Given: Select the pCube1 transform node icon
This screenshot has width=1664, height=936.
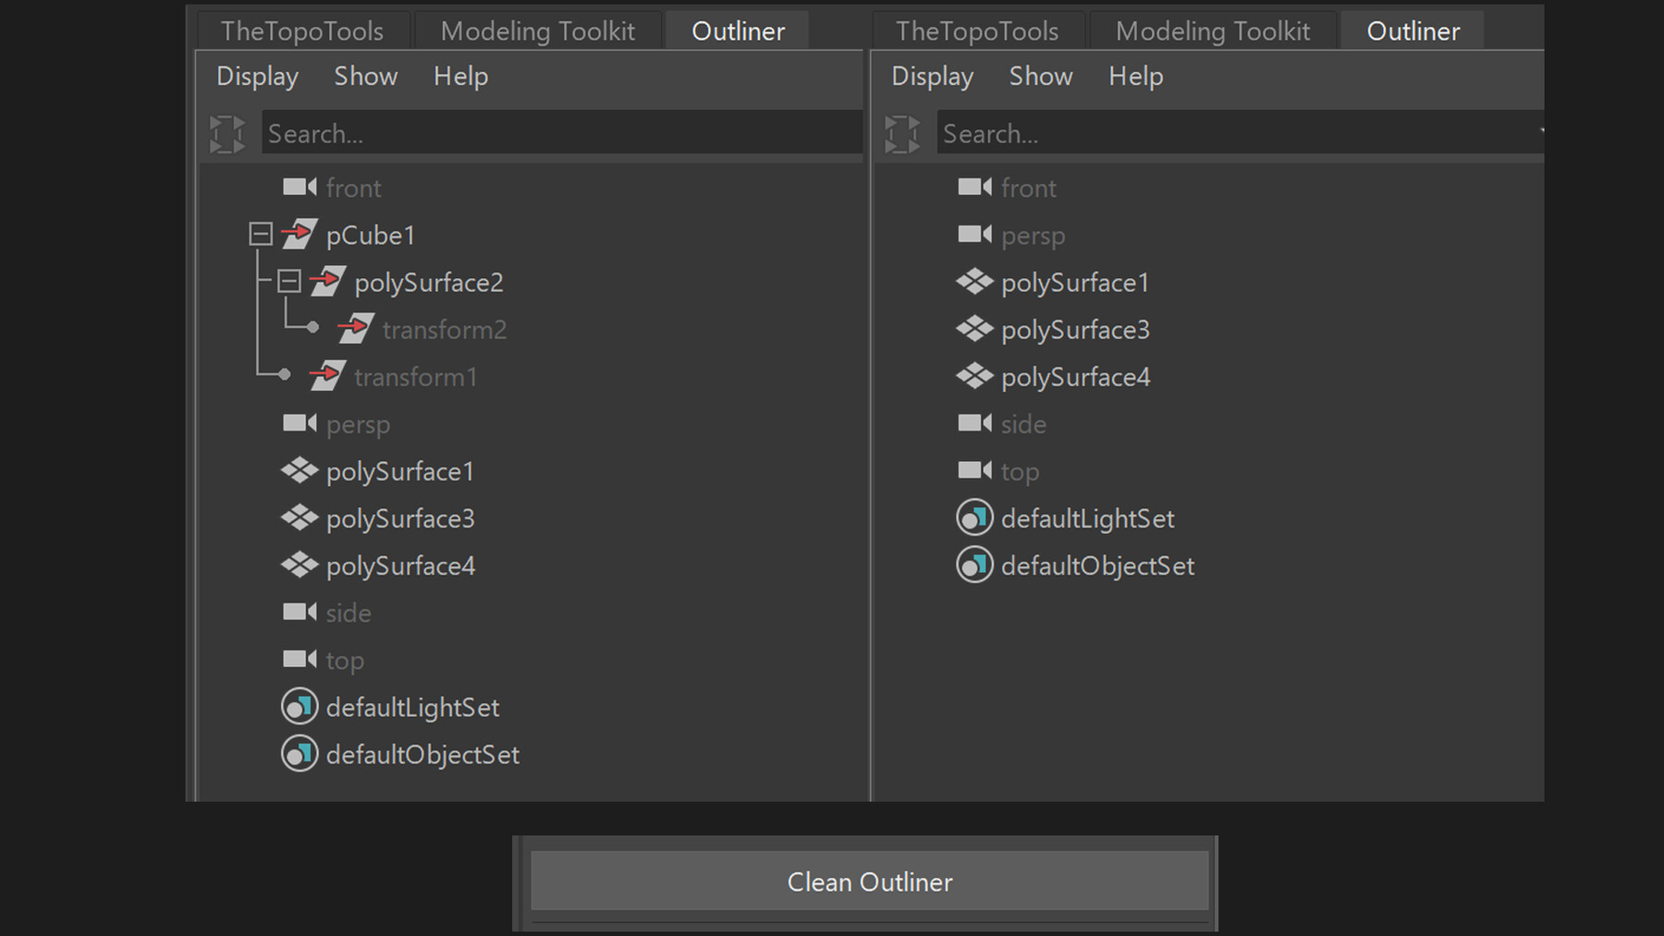Looking at the screenshot, I should (x=298, y=234).
